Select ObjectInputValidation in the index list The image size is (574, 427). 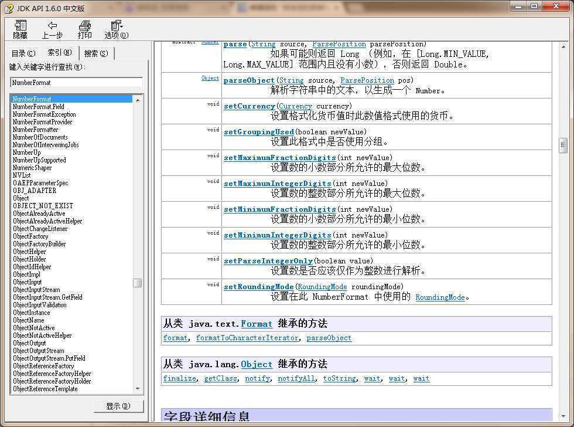(40, 305)
